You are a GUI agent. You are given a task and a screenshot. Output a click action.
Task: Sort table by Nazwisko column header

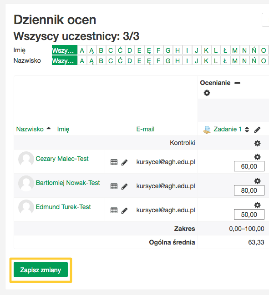(30, 129)
